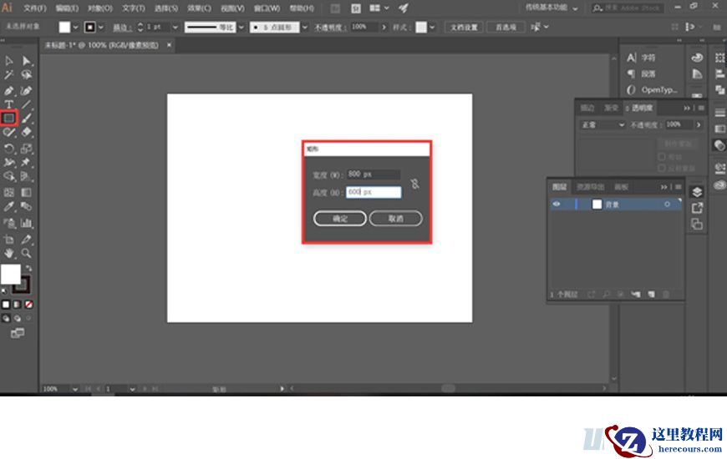727x459 pixels.
Task: Activate the Hand tool
Action: [x=9, y=252]
